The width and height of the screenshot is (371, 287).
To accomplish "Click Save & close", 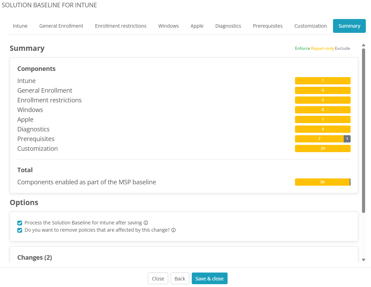I will pyautogui.click(x=209, y=278).
